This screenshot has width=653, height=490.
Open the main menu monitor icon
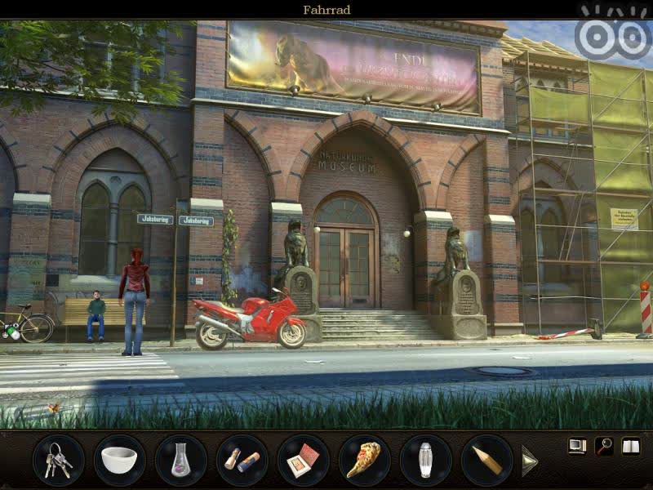tap(577, 446)
